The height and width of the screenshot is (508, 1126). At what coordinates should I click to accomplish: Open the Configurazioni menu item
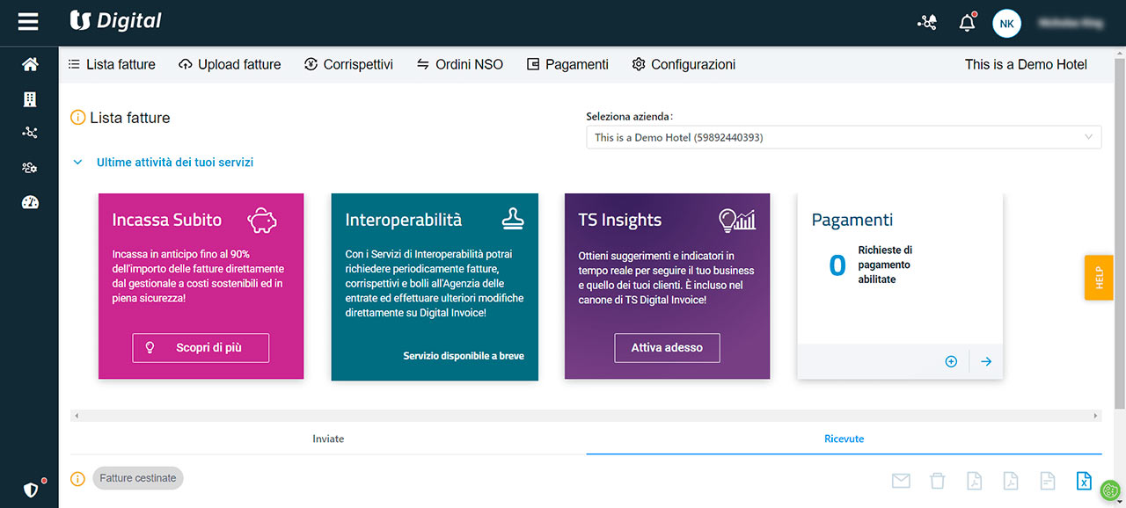684,64
